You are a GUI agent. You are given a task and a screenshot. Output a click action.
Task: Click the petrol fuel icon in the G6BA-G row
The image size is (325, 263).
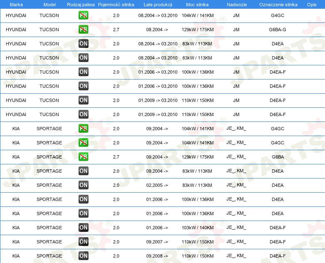[83, 30]
